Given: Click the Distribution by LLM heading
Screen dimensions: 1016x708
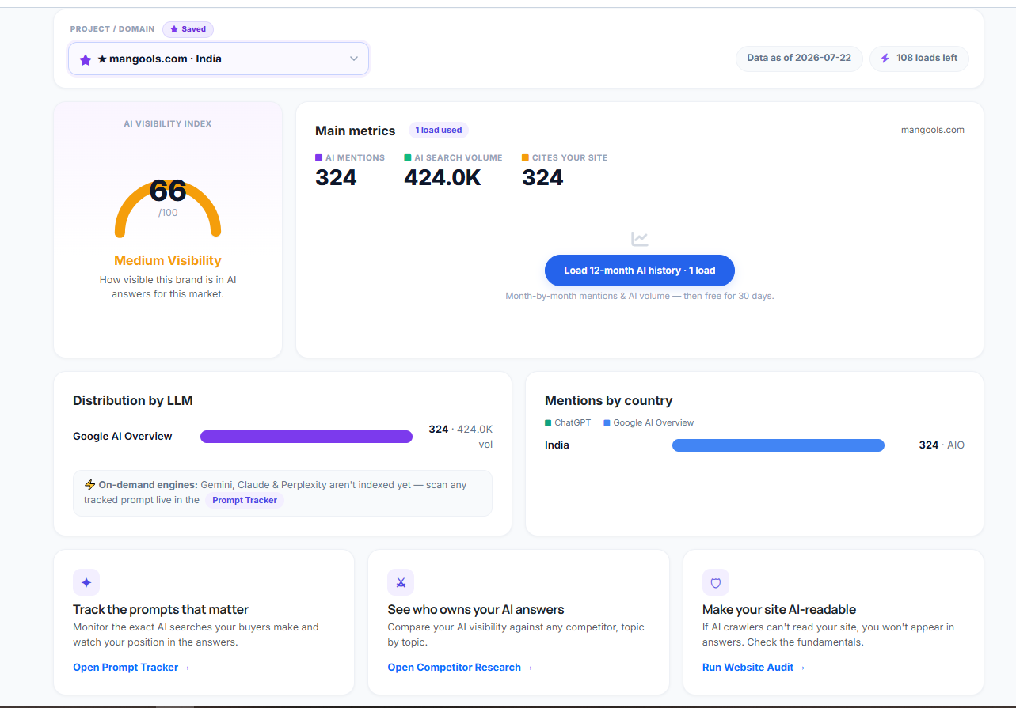Looking at the screenshot, I should pyautogui.click(x=133, y=400).
